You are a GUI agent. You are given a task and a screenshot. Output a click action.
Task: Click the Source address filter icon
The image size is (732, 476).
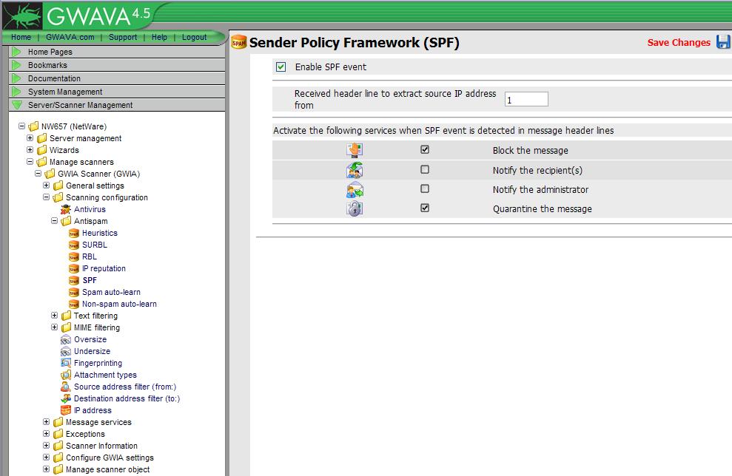point(66,387)
